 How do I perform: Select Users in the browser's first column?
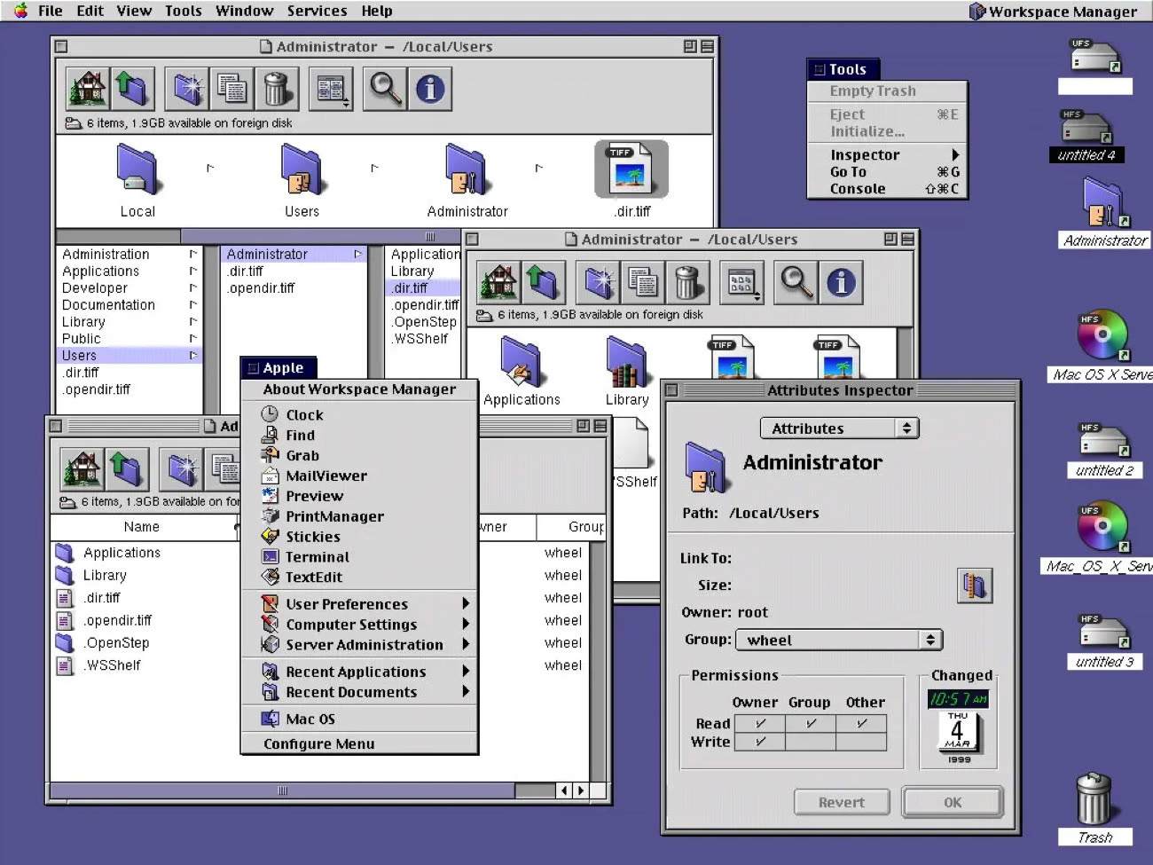click(x=80, y=356)
